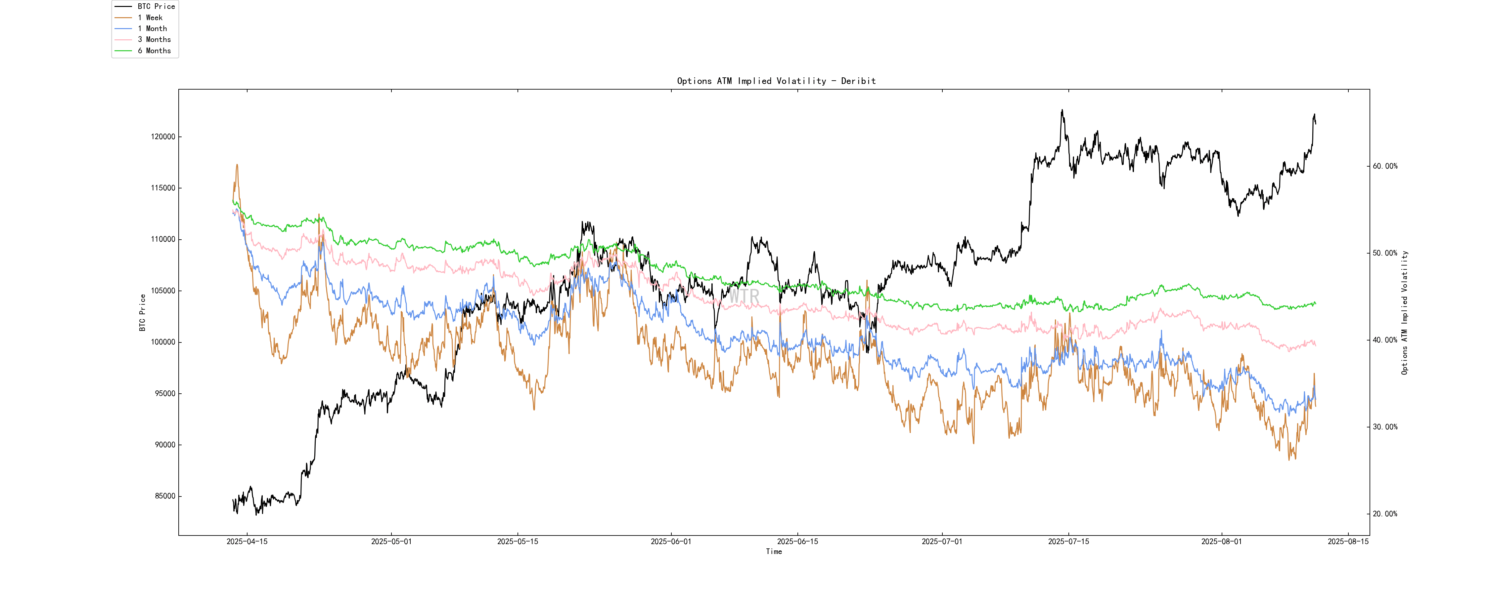Click the 20.00% right-axis tick label

1385,514
